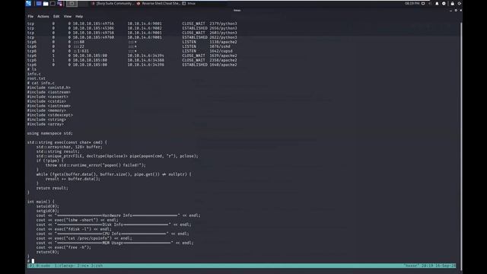Click 'std::string exec(const char* cmd)' line
Viewport: 487px width, 274px height.
click(67, 142)
